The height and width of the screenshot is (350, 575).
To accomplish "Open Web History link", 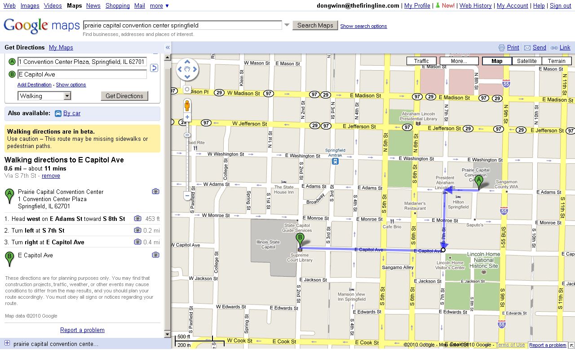I will click(x=475, y=6).
